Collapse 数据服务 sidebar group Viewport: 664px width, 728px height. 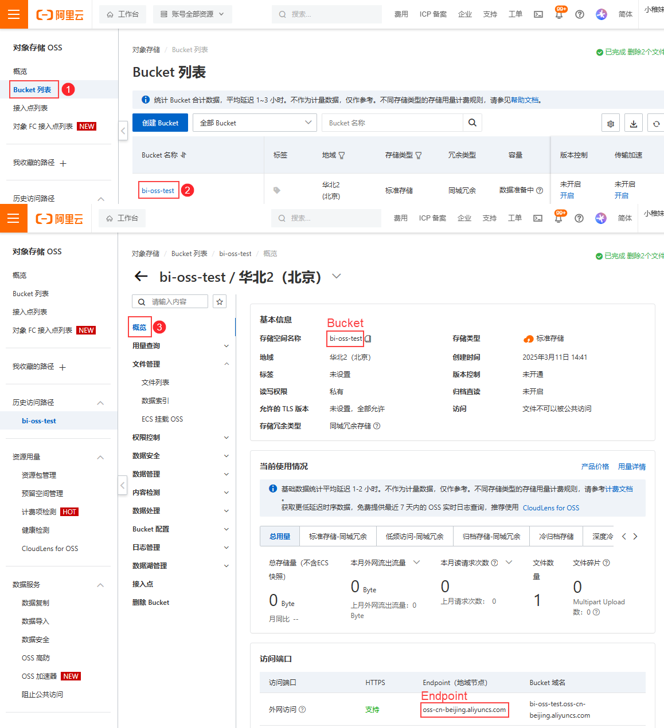(100, 585)
